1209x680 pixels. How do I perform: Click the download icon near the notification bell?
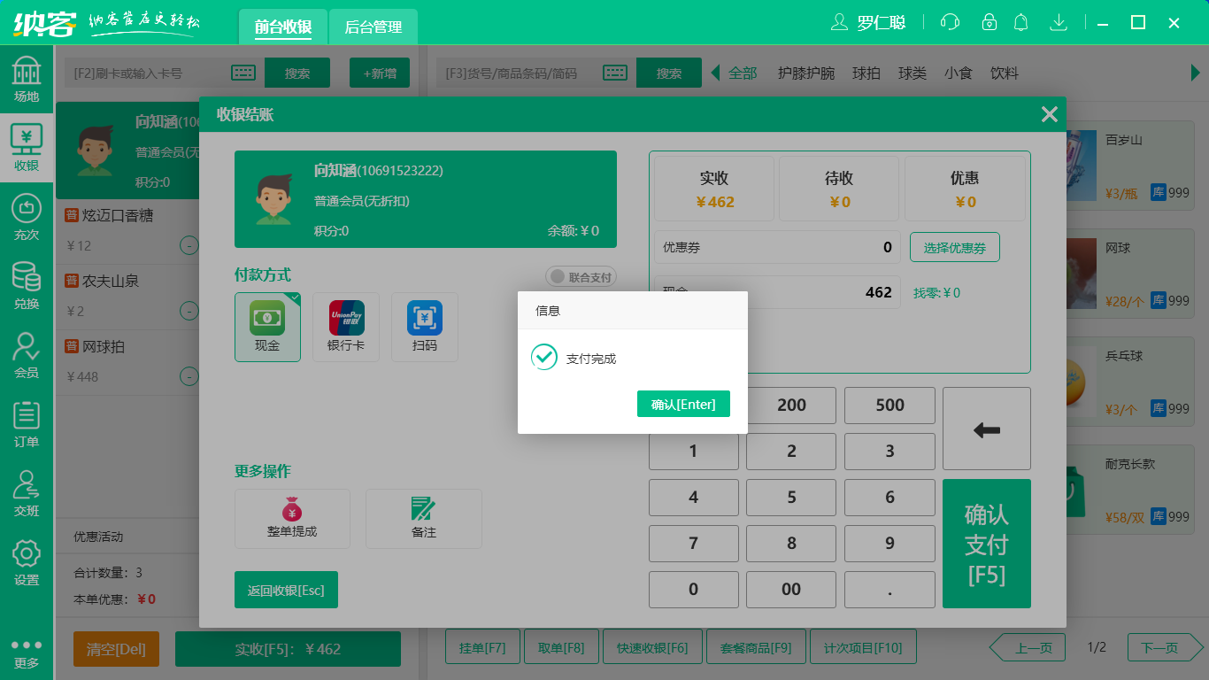point(1059,21)
